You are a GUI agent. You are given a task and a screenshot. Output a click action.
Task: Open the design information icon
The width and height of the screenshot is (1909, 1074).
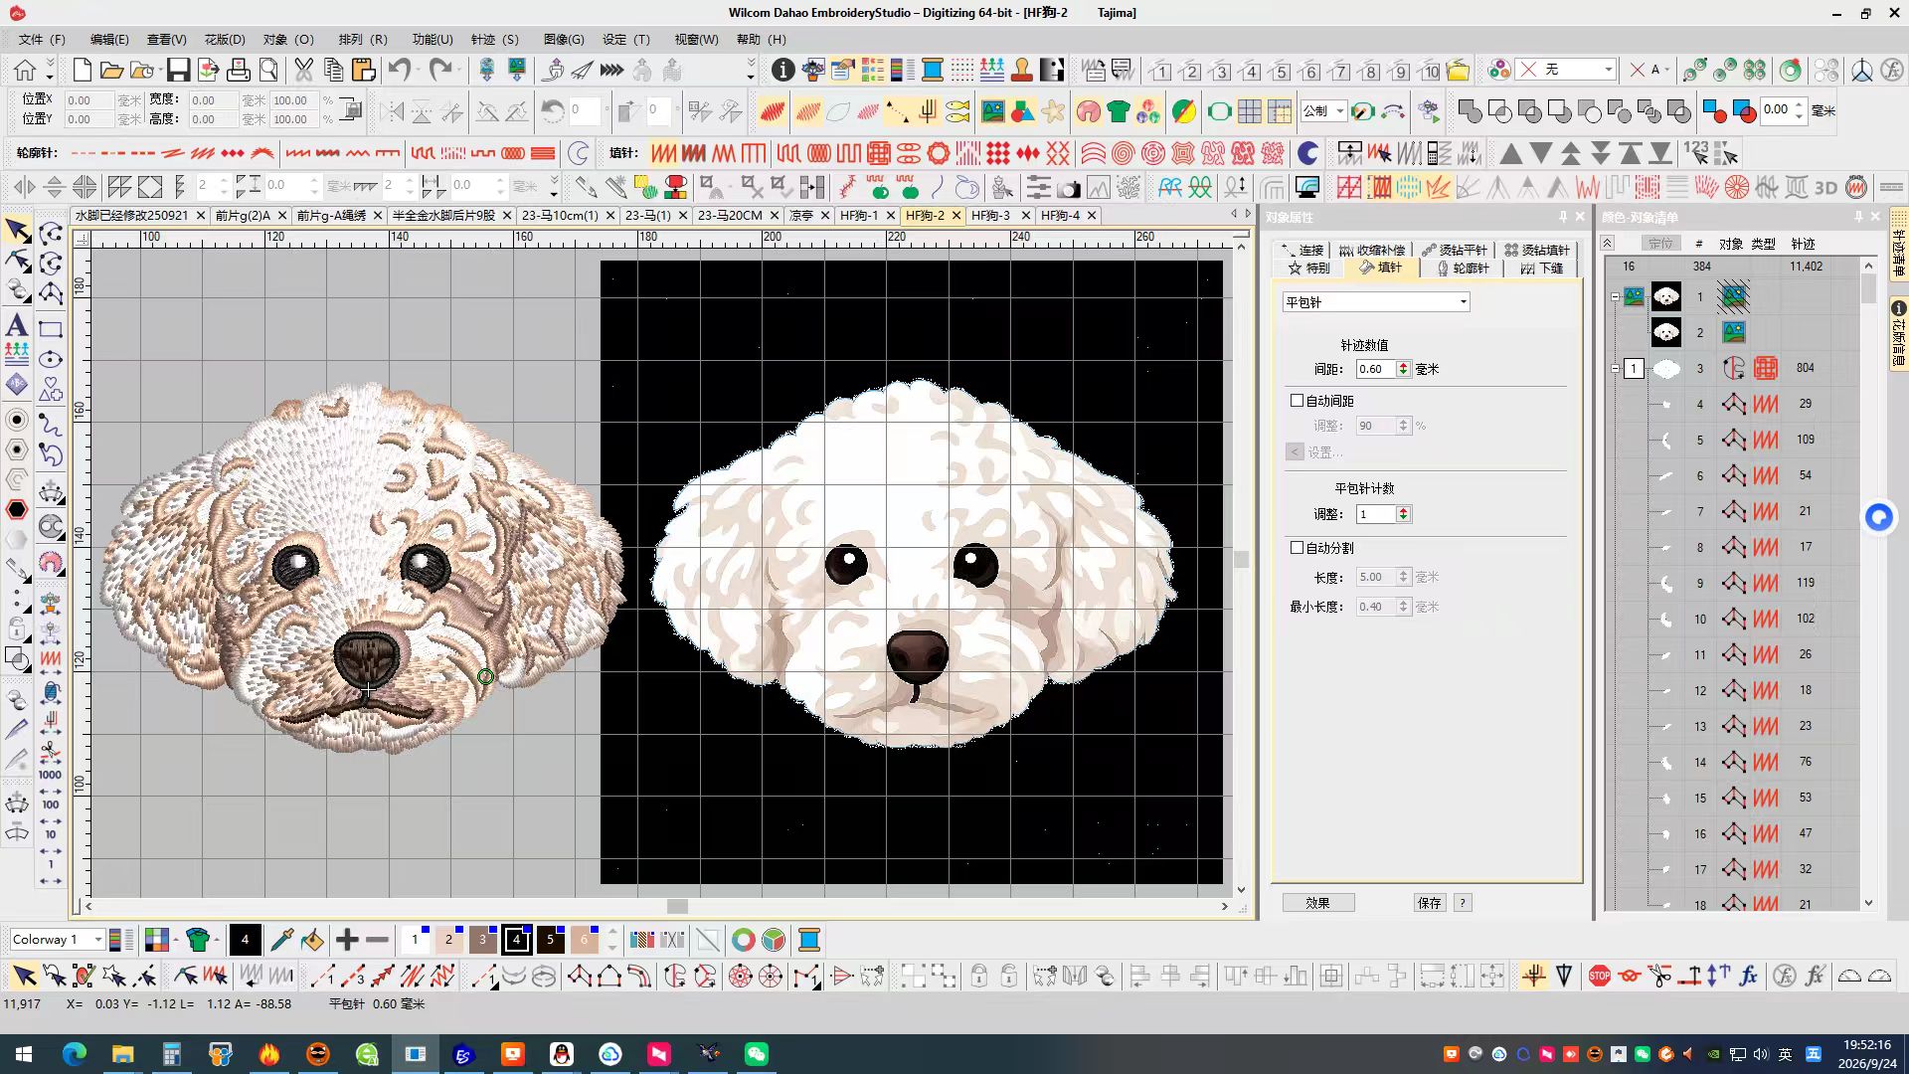click(x=783, y=70)
